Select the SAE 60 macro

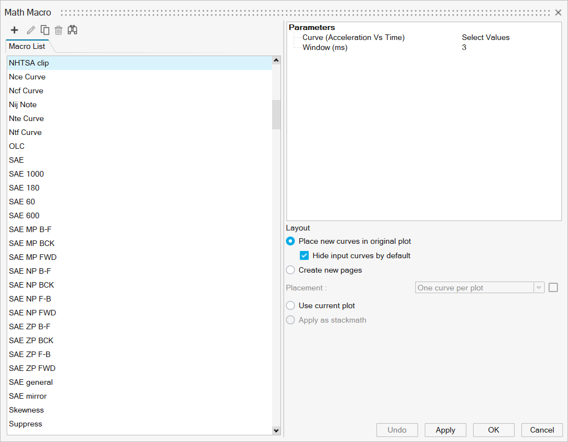(x=139, y=202)
